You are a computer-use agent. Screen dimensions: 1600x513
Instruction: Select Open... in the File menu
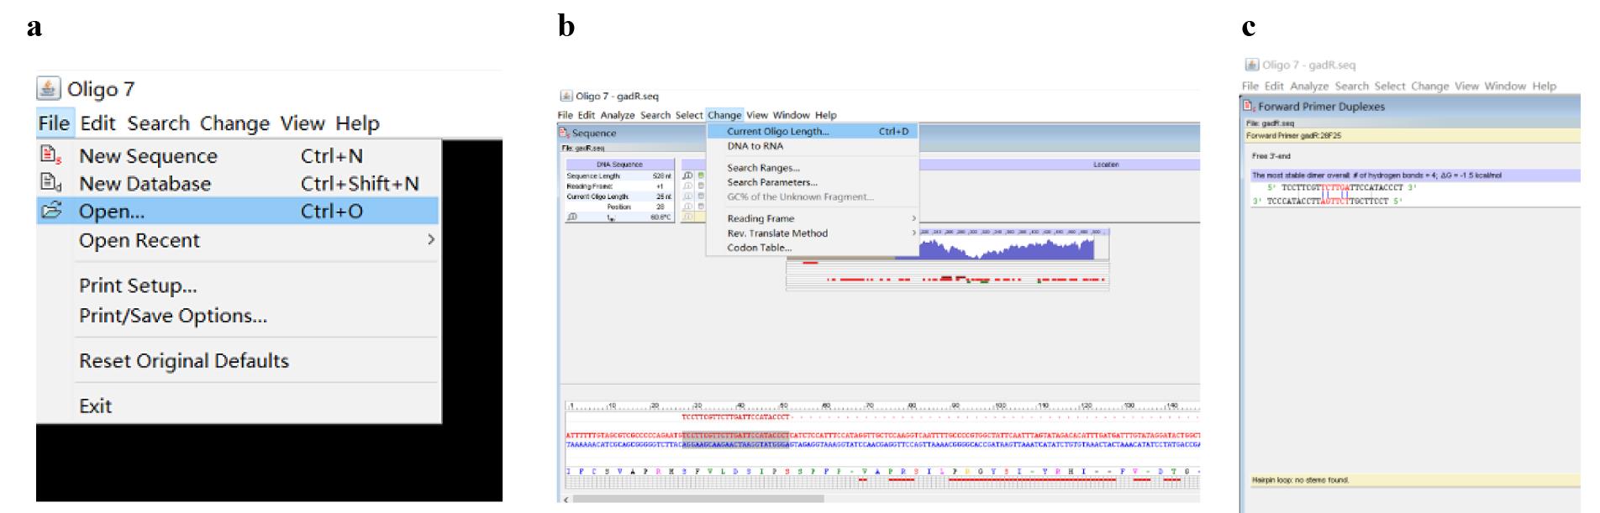tap(239, 211)
